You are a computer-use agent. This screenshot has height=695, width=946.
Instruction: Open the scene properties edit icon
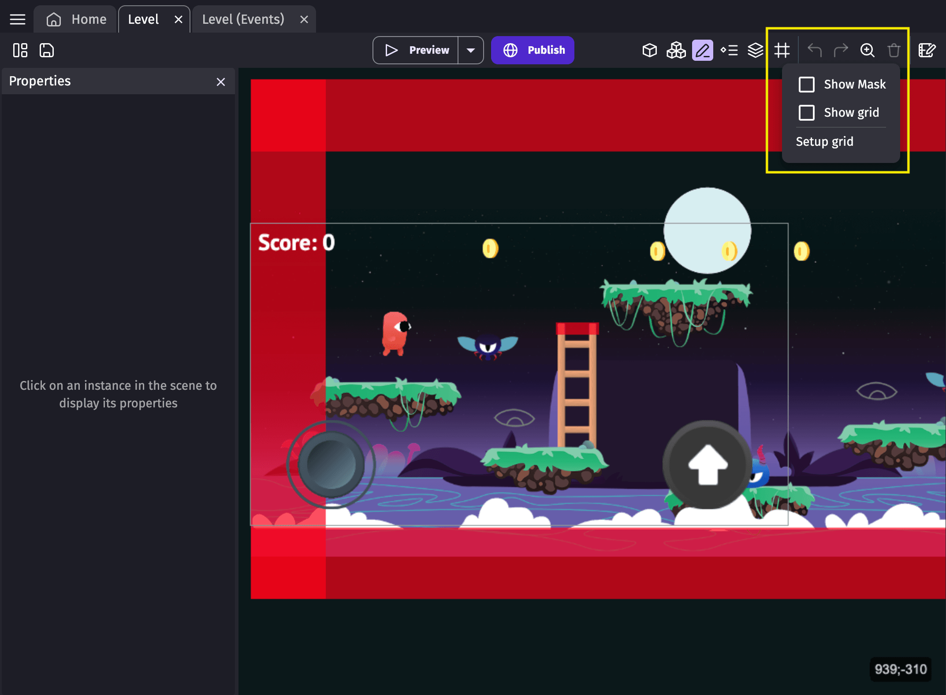coord(927,50)
